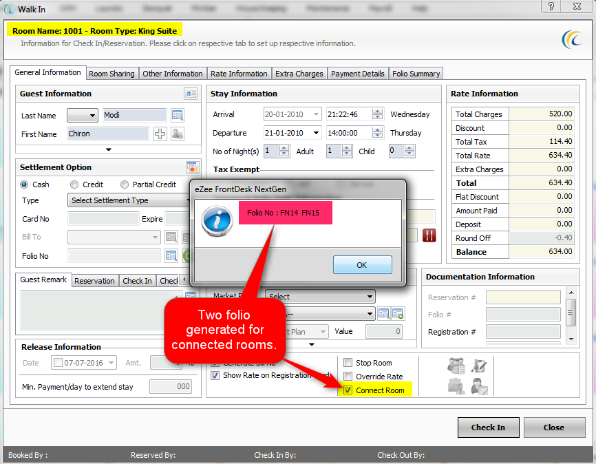Click the Min. Payment/day field
This screenshot has width=596, height=464.
(x=171, y=386)
